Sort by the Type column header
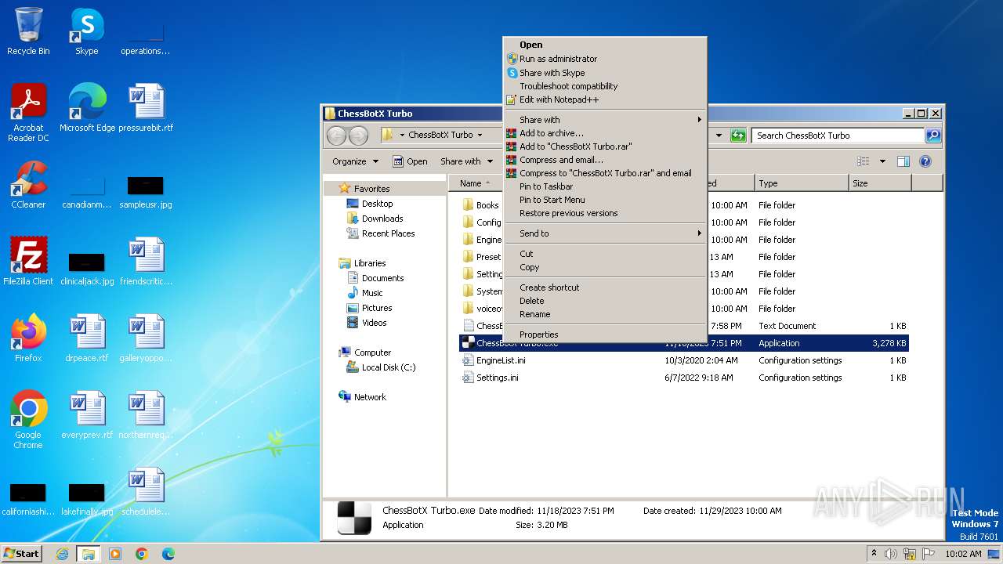Viewport: 1003px width, 564px height. [x=802, y=183]
